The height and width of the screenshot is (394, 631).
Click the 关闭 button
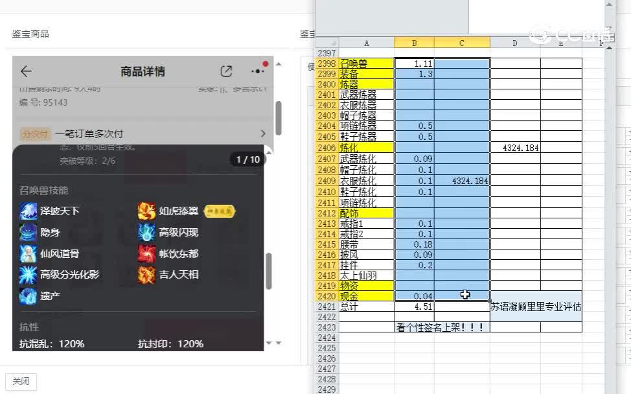click(21, 382)
